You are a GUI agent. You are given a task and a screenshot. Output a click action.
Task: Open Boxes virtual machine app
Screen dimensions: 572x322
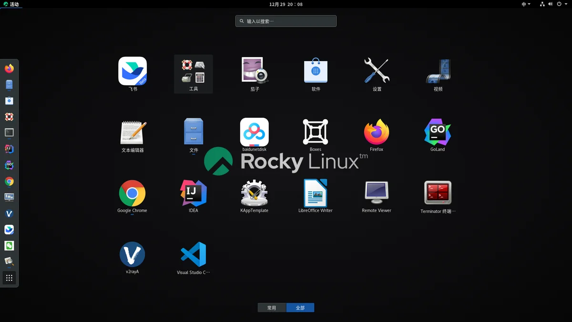[x=316, y=135]
